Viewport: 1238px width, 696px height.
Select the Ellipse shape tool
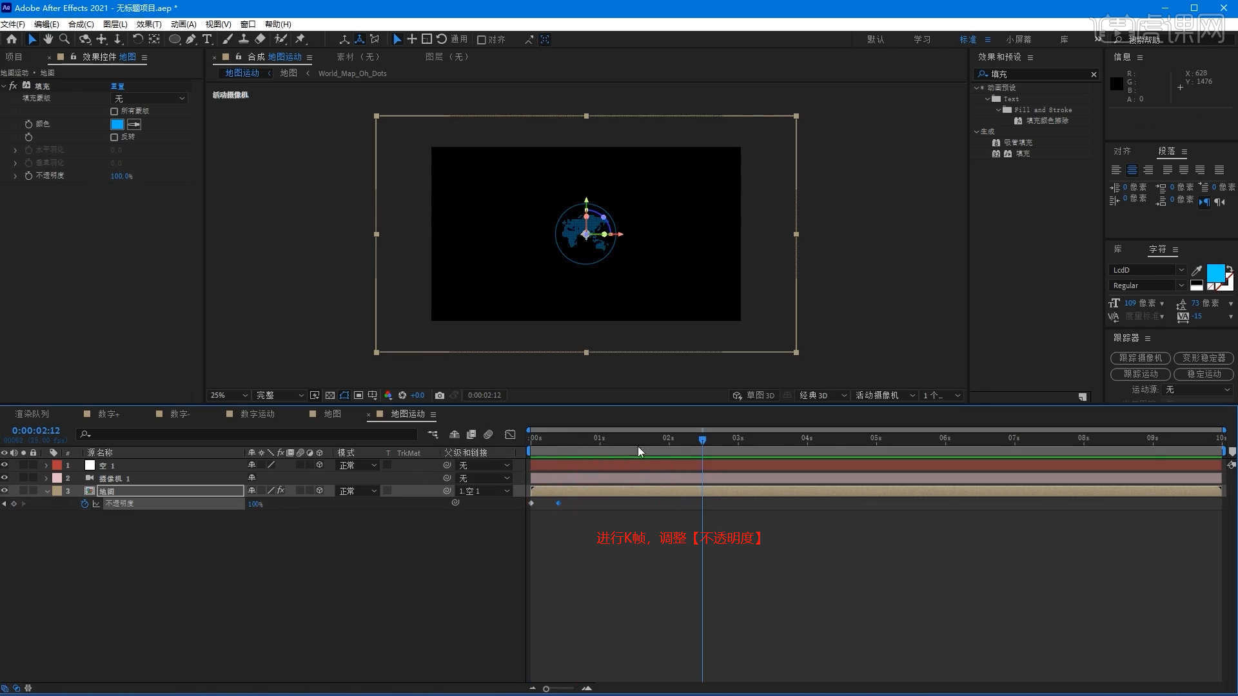[174, 39]
